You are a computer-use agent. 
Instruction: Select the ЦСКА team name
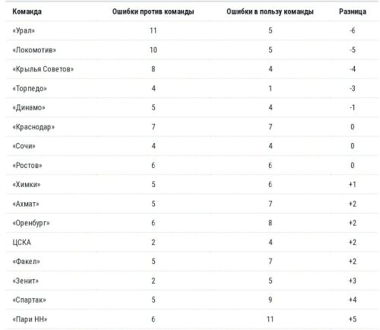pyautogui.click(x=22, y=243)
